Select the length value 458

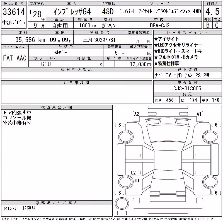[170, 100]
